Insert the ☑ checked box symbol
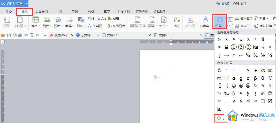Viewport: 276px width, 123px height. click(x=270, y=101)
